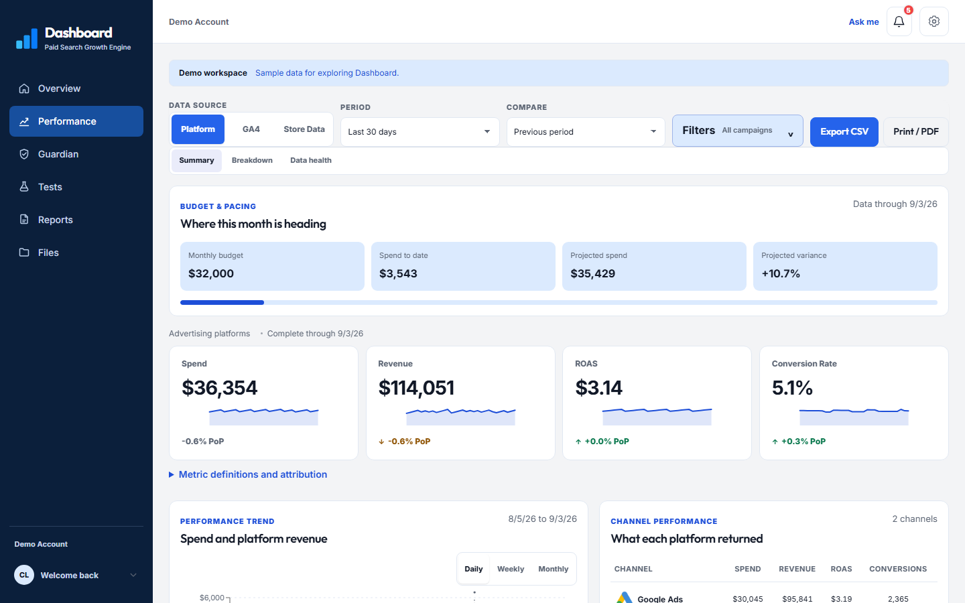965x603 pixels.
Task: Open Guardian section in sidebar
Action: pos(76,154)
